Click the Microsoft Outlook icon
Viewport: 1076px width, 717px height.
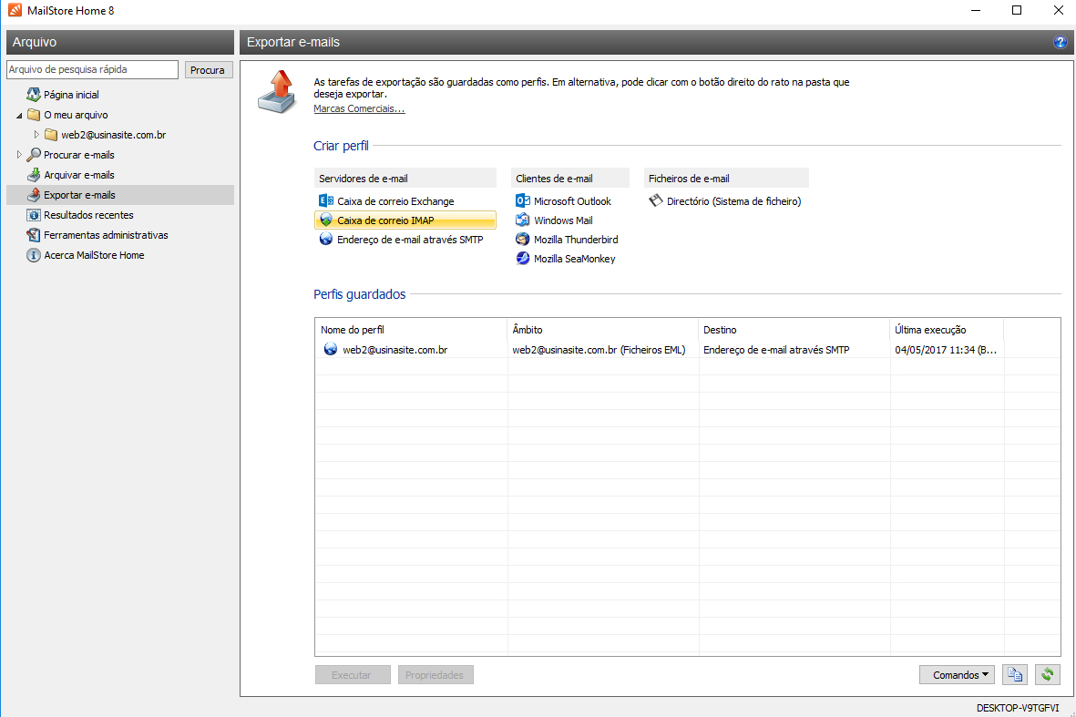pos(523,201)
